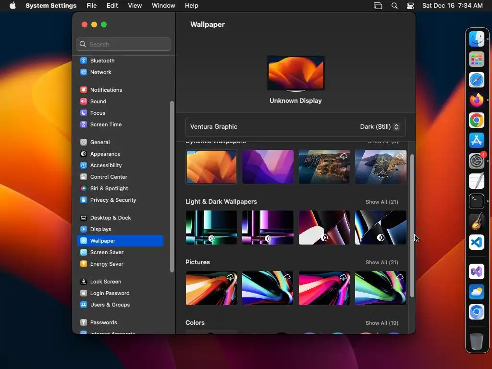Open the Help menu
The width and height of the screenshot is (492, 369).
(191, 6)
